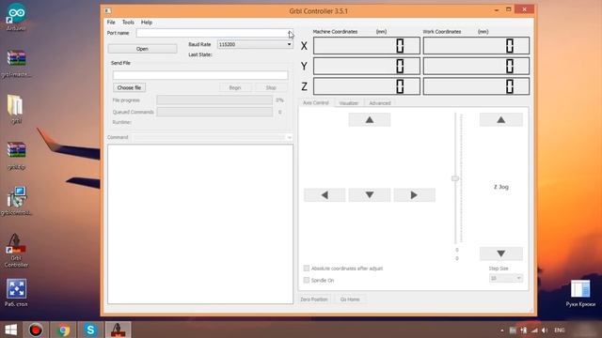Click the volume icon in the system tray
This screenshot has height=338, width=602.
tap(545, 330)
